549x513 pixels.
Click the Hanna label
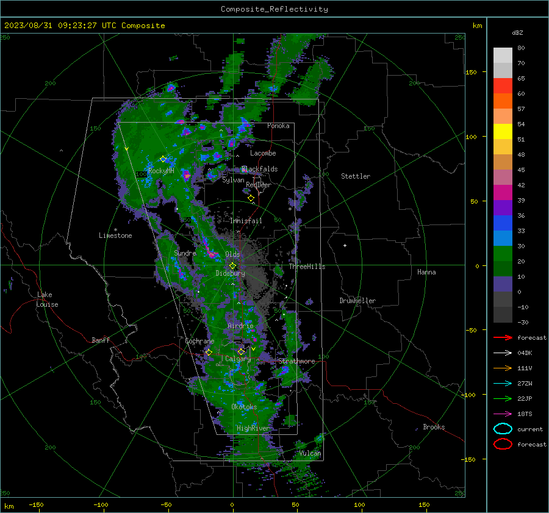coord(426,272)
